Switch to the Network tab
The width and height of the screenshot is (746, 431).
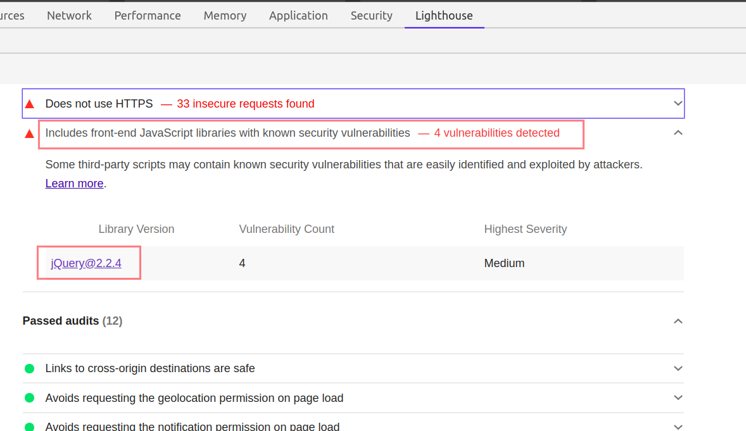[69, 16]
